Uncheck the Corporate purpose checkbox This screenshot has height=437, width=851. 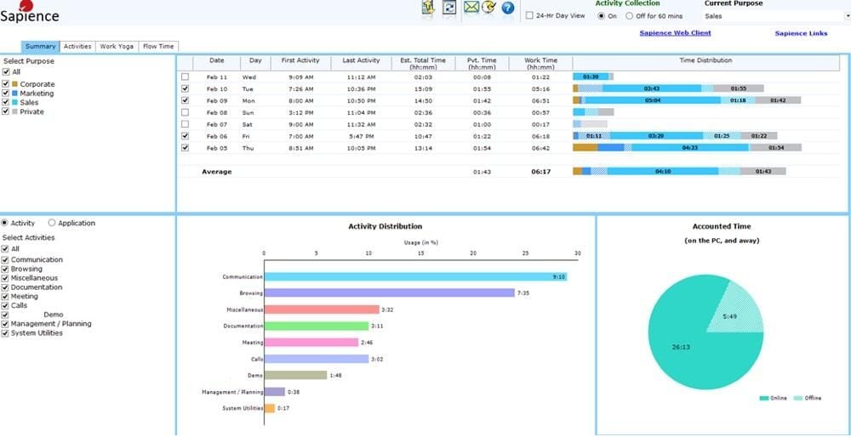point(6,84)
